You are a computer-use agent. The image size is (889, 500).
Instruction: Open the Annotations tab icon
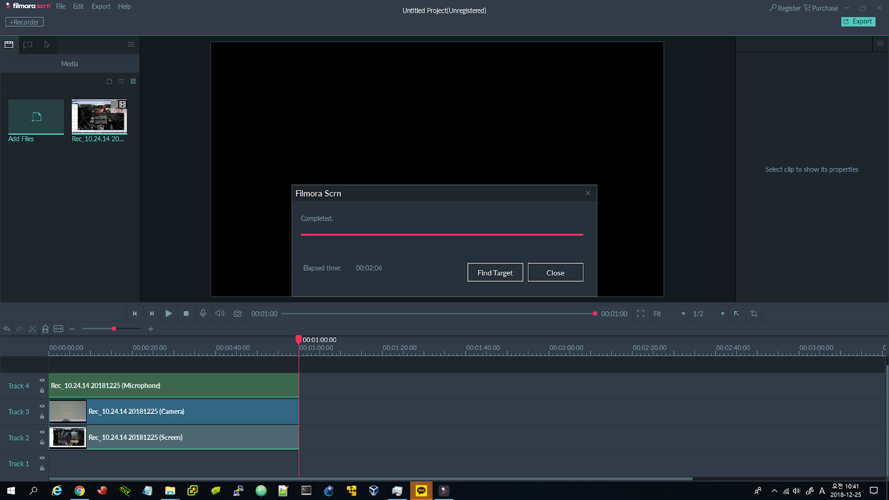click(x=28, y=44)
